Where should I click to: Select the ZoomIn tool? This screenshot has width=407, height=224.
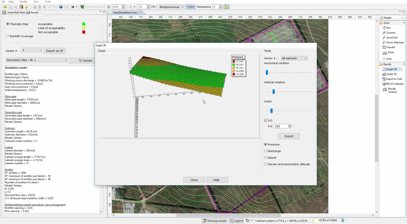391,33
